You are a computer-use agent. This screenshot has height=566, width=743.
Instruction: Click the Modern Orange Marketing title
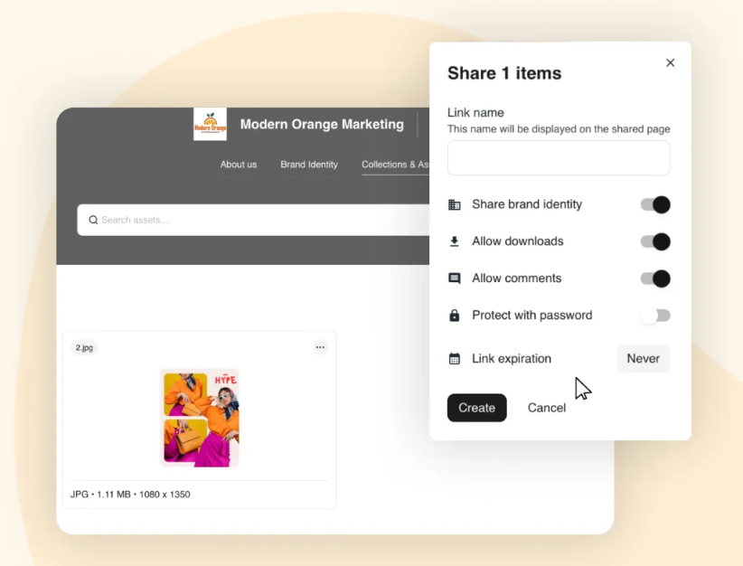pyautogui.click(x=322, y=124)
